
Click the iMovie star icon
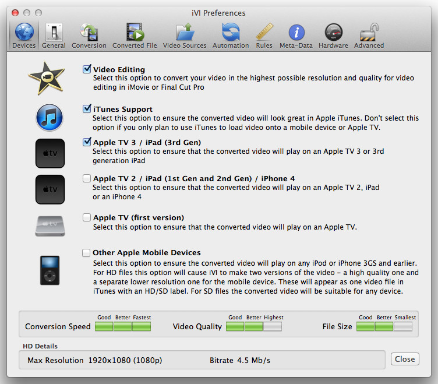click(47, 78)
